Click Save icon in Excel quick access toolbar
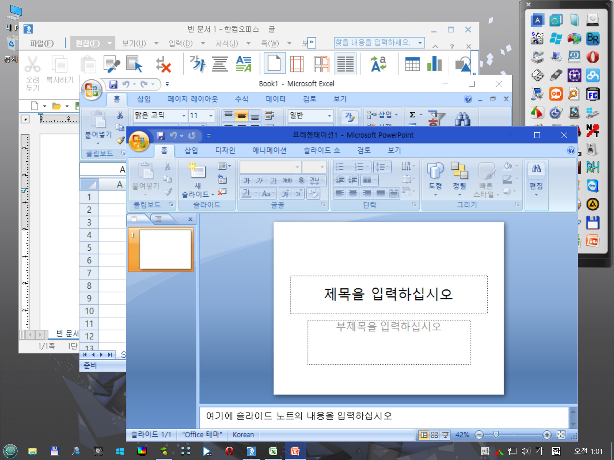 point(113,84)
